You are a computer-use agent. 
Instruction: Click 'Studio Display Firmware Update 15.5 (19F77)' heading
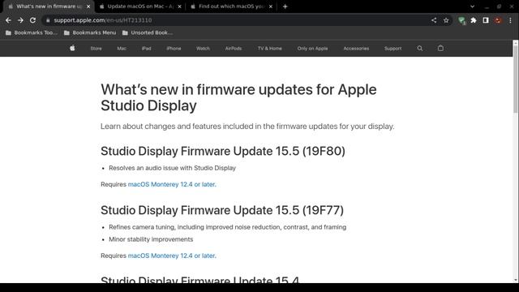(222, 210)
